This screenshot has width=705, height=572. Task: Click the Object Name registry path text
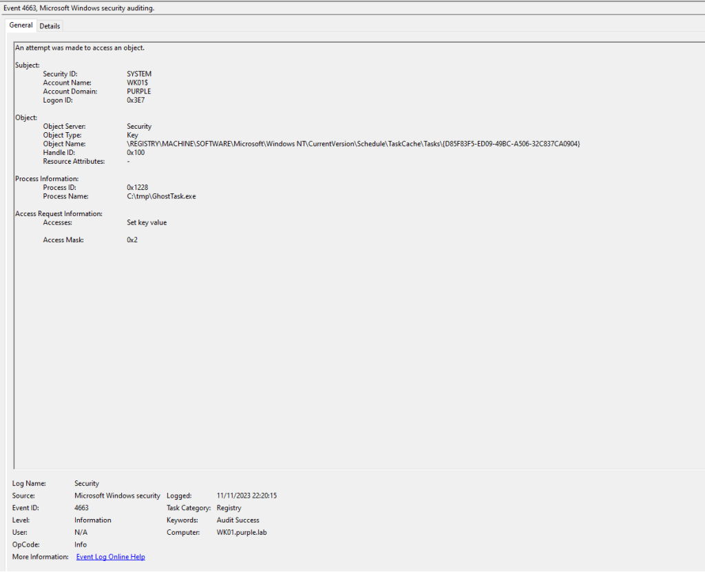353,144
